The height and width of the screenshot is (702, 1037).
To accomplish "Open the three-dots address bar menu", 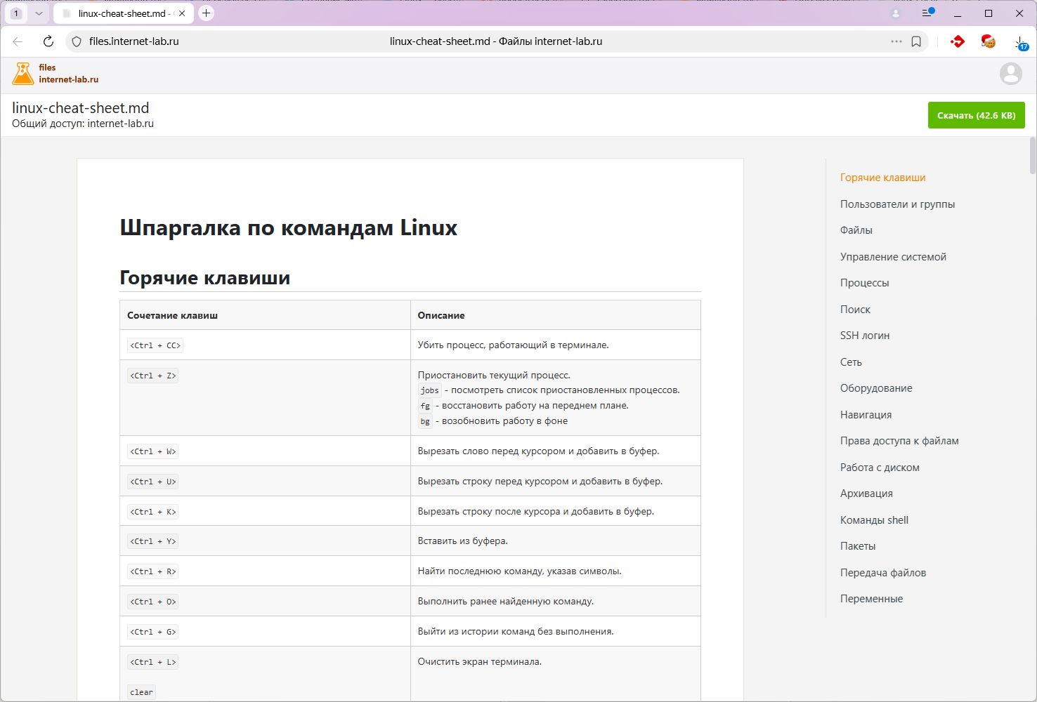I will tap(896, 41).
